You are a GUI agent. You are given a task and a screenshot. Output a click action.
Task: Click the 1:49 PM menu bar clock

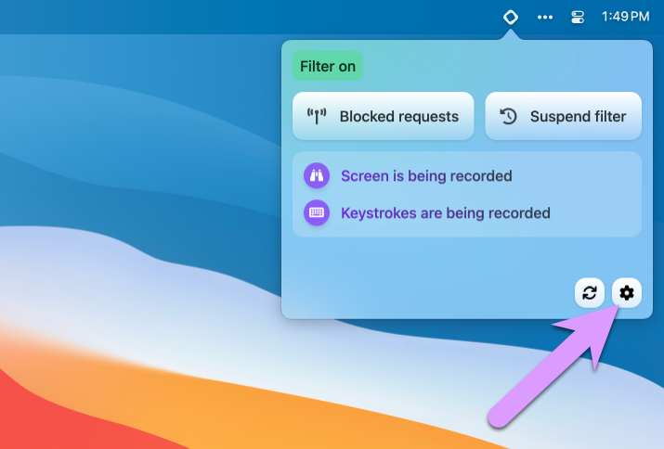pos(625,17)
